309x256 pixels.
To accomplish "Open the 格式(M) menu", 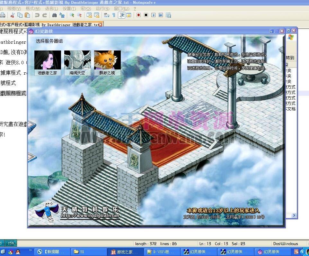I will point(33,9).
